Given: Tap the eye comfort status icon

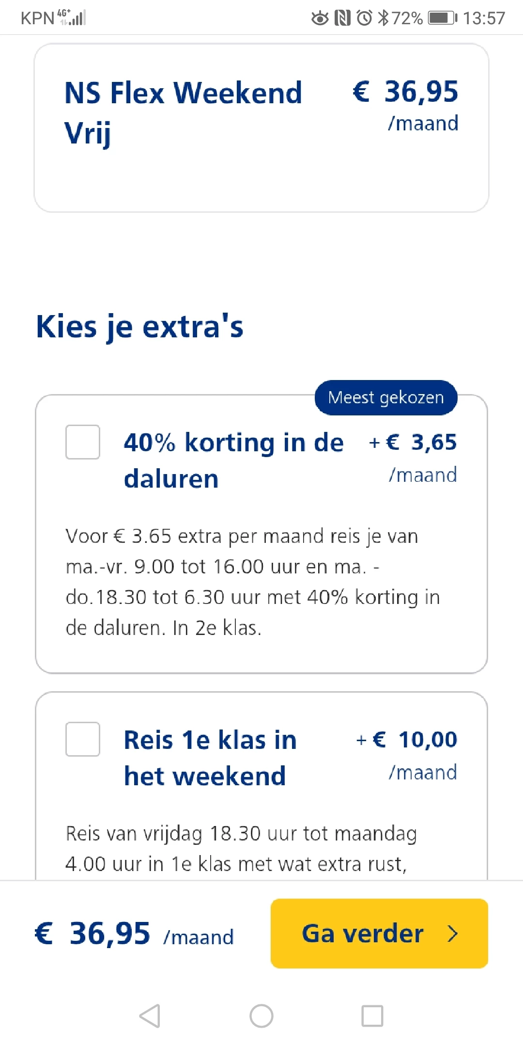Looking at the screenshot, I should [320, 18].
